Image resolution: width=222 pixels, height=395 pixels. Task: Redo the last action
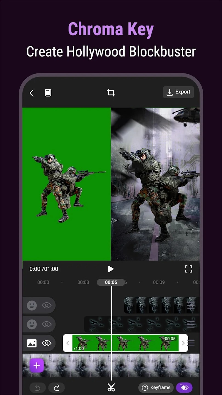point(56,388)
